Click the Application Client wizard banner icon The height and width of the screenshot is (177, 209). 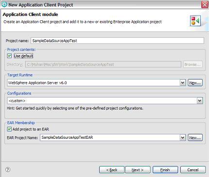[x=195, y=21]
